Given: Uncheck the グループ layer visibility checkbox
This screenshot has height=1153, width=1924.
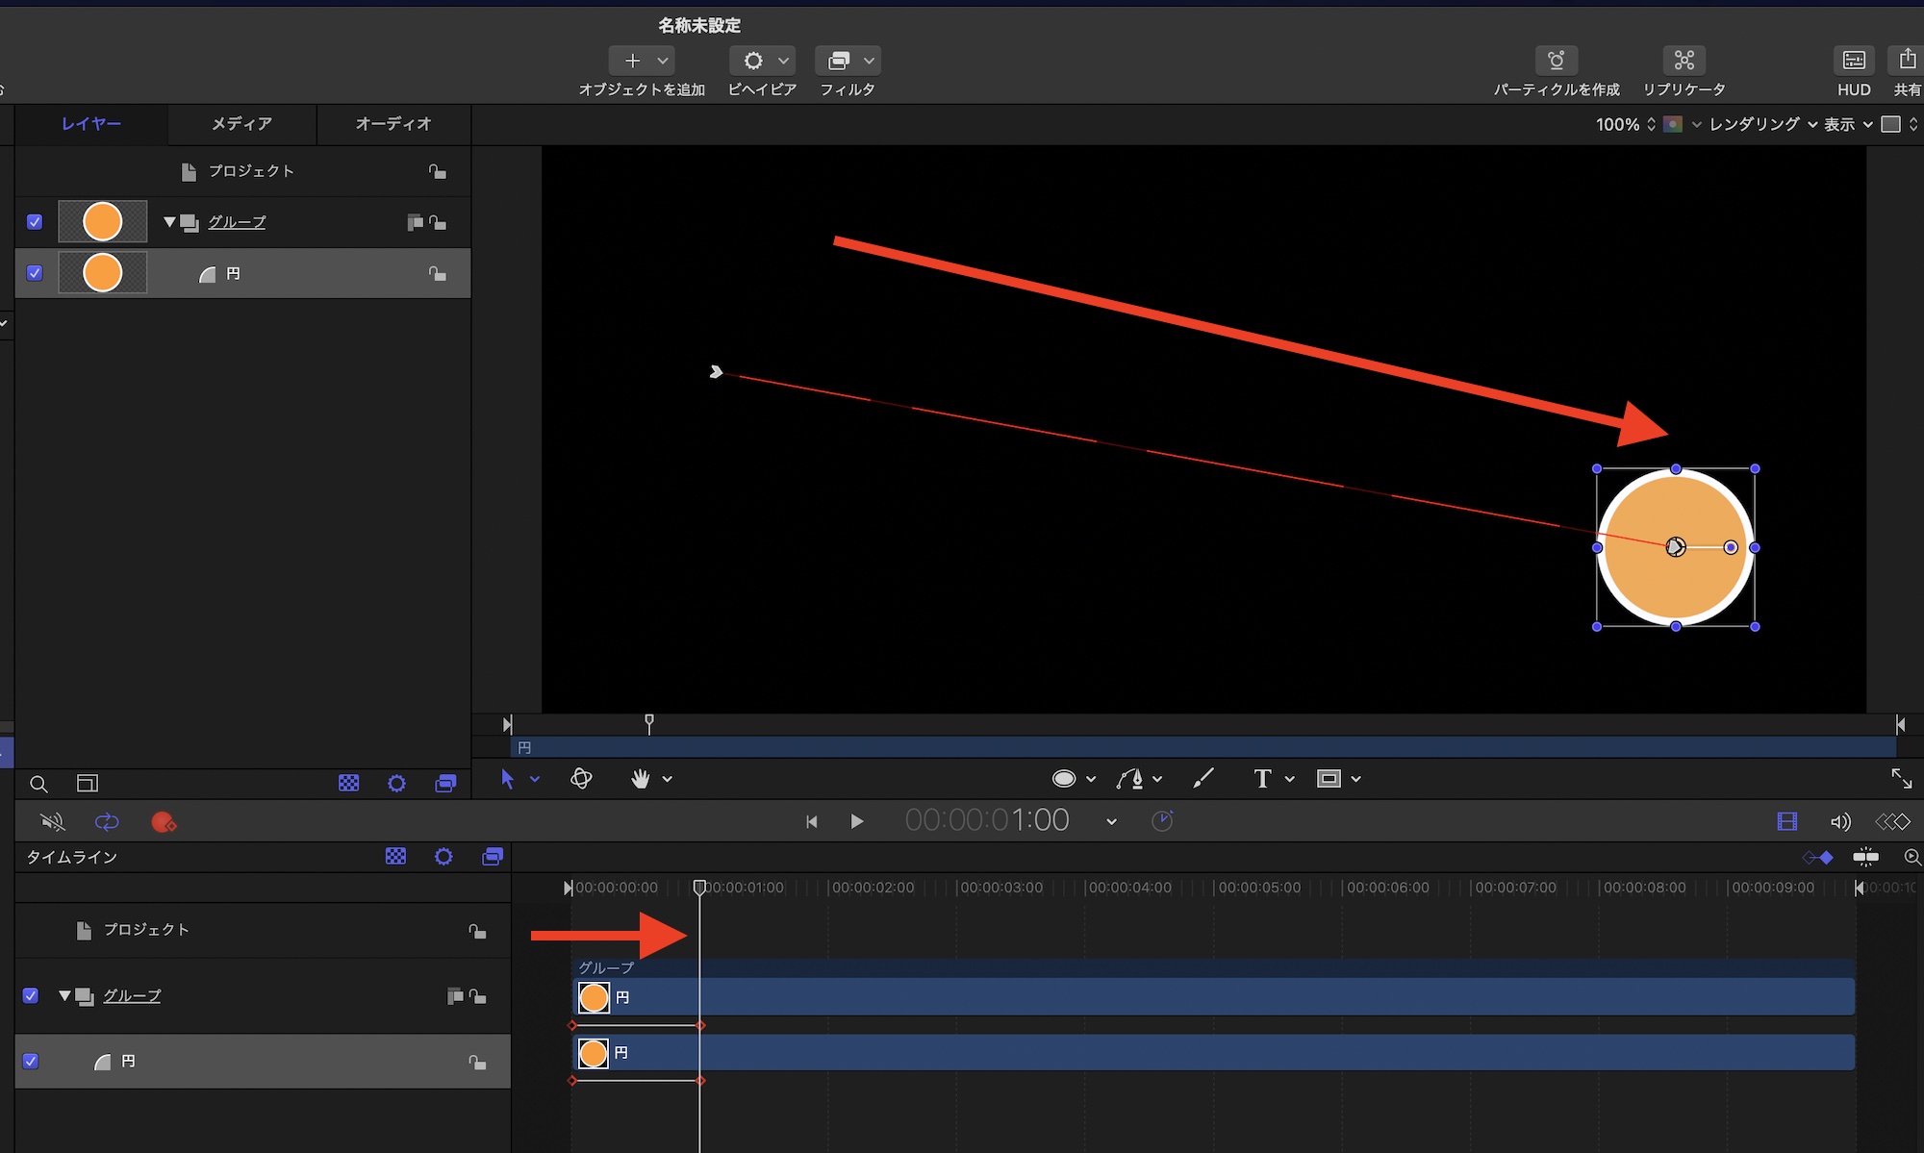Looking at the screenshot, I should [x=35, y=222].
